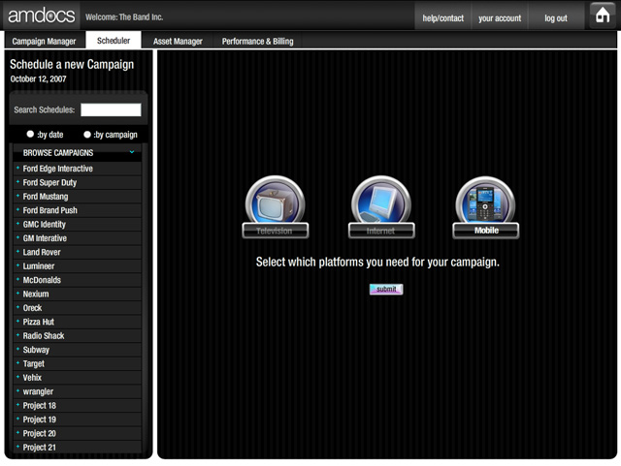Expand Land Rover plus icon
This screenshot has height=466, width=621.
point(17,252)
